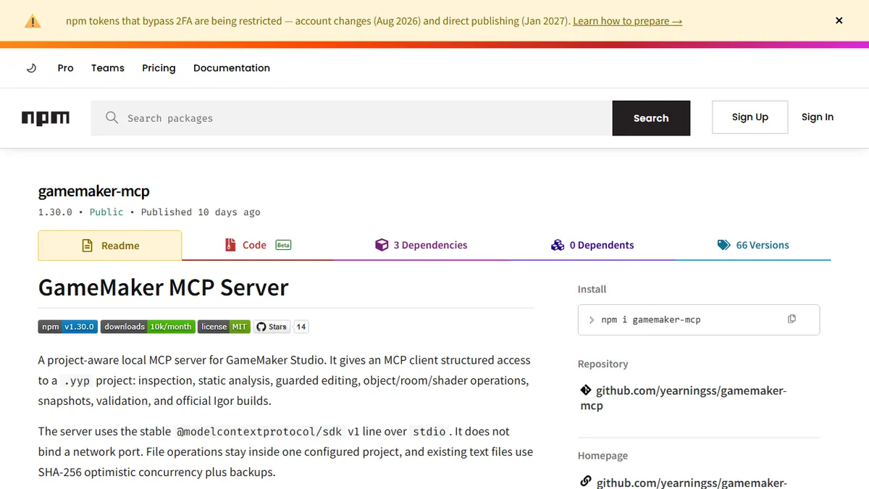Click the magnifier icon in search box
869x489 pixels.
112,117
